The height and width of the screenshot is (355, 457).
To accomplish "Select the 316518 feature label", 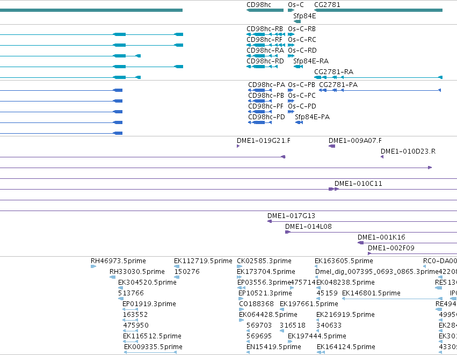I will click(293, 325).
